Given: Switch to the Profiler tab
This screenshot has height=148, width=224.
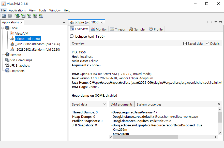Looking at the screenshot, I should (156, 29).
